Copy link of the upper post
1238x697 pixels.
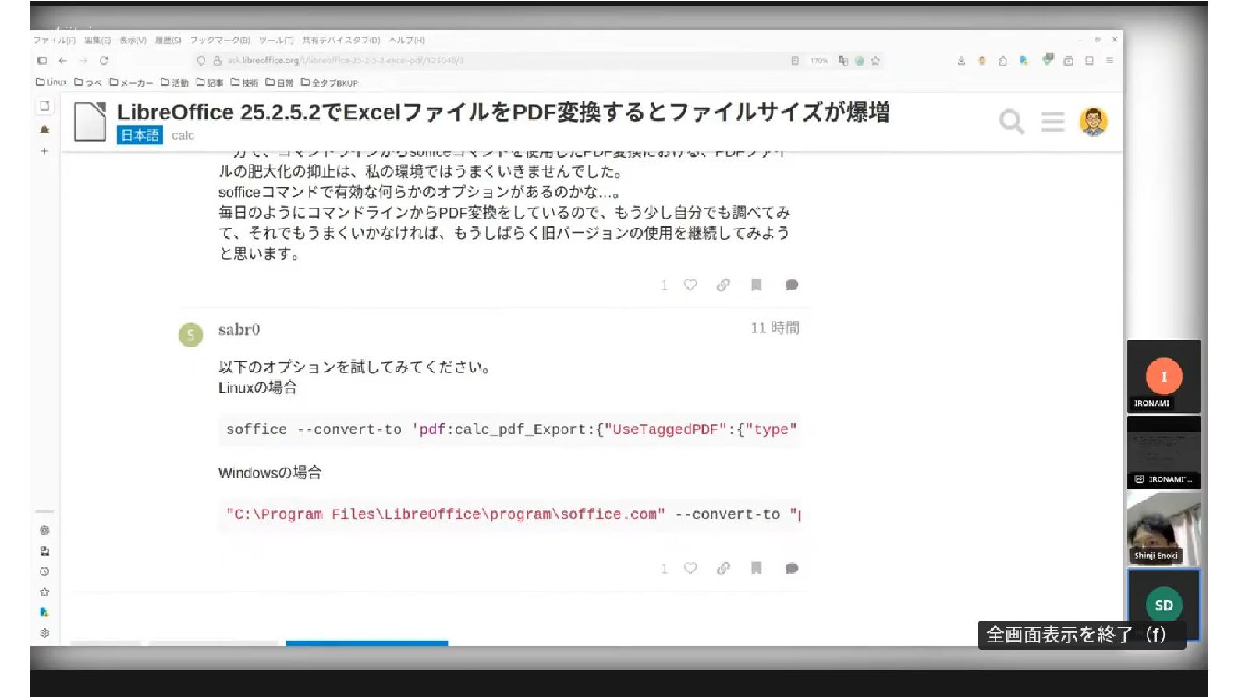[723, 285]
